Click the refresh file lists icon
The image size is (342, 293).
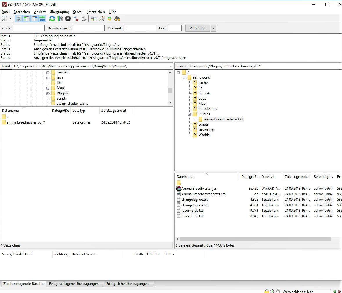point(52,19)
